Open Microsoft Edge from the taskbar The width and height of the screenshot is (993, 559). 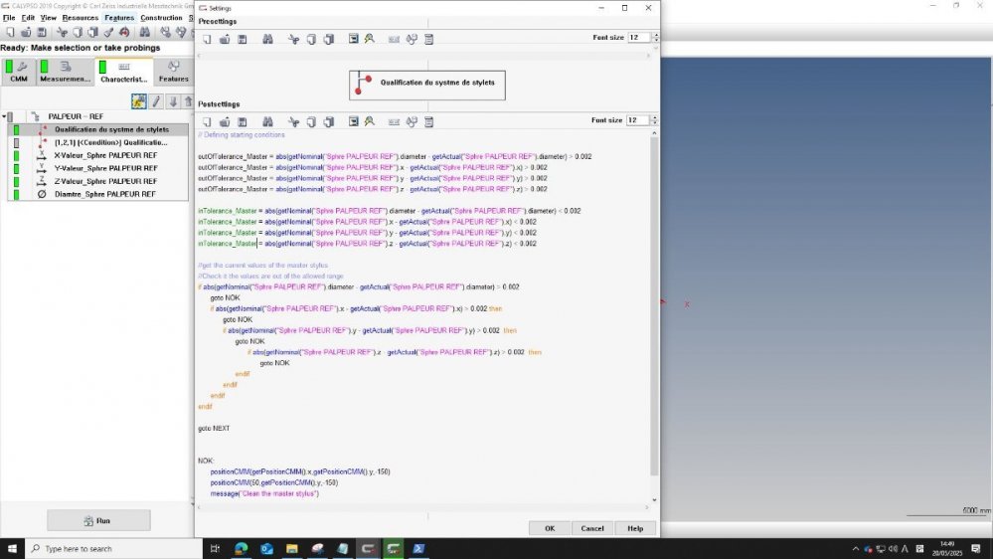coord(241,548)
